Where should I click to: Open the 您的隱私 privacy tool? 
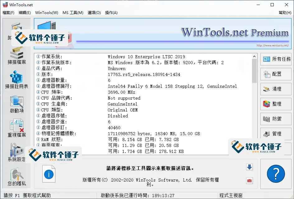[17, 177]
